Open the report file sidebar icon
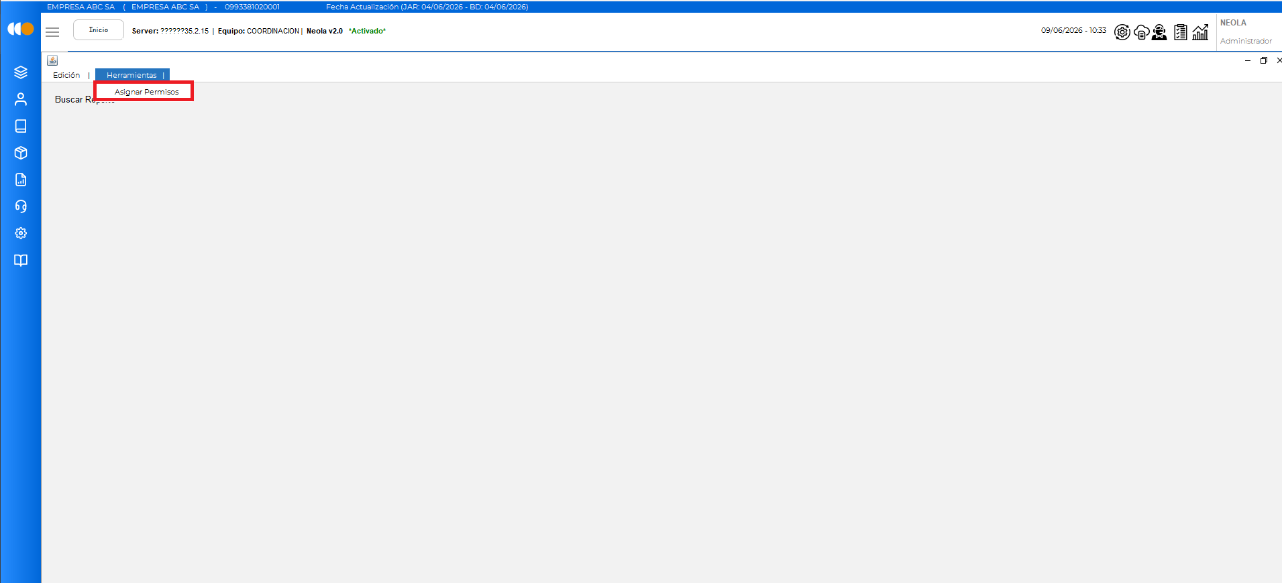Viewport: 1282px width, 583px height. coord(21,180)
